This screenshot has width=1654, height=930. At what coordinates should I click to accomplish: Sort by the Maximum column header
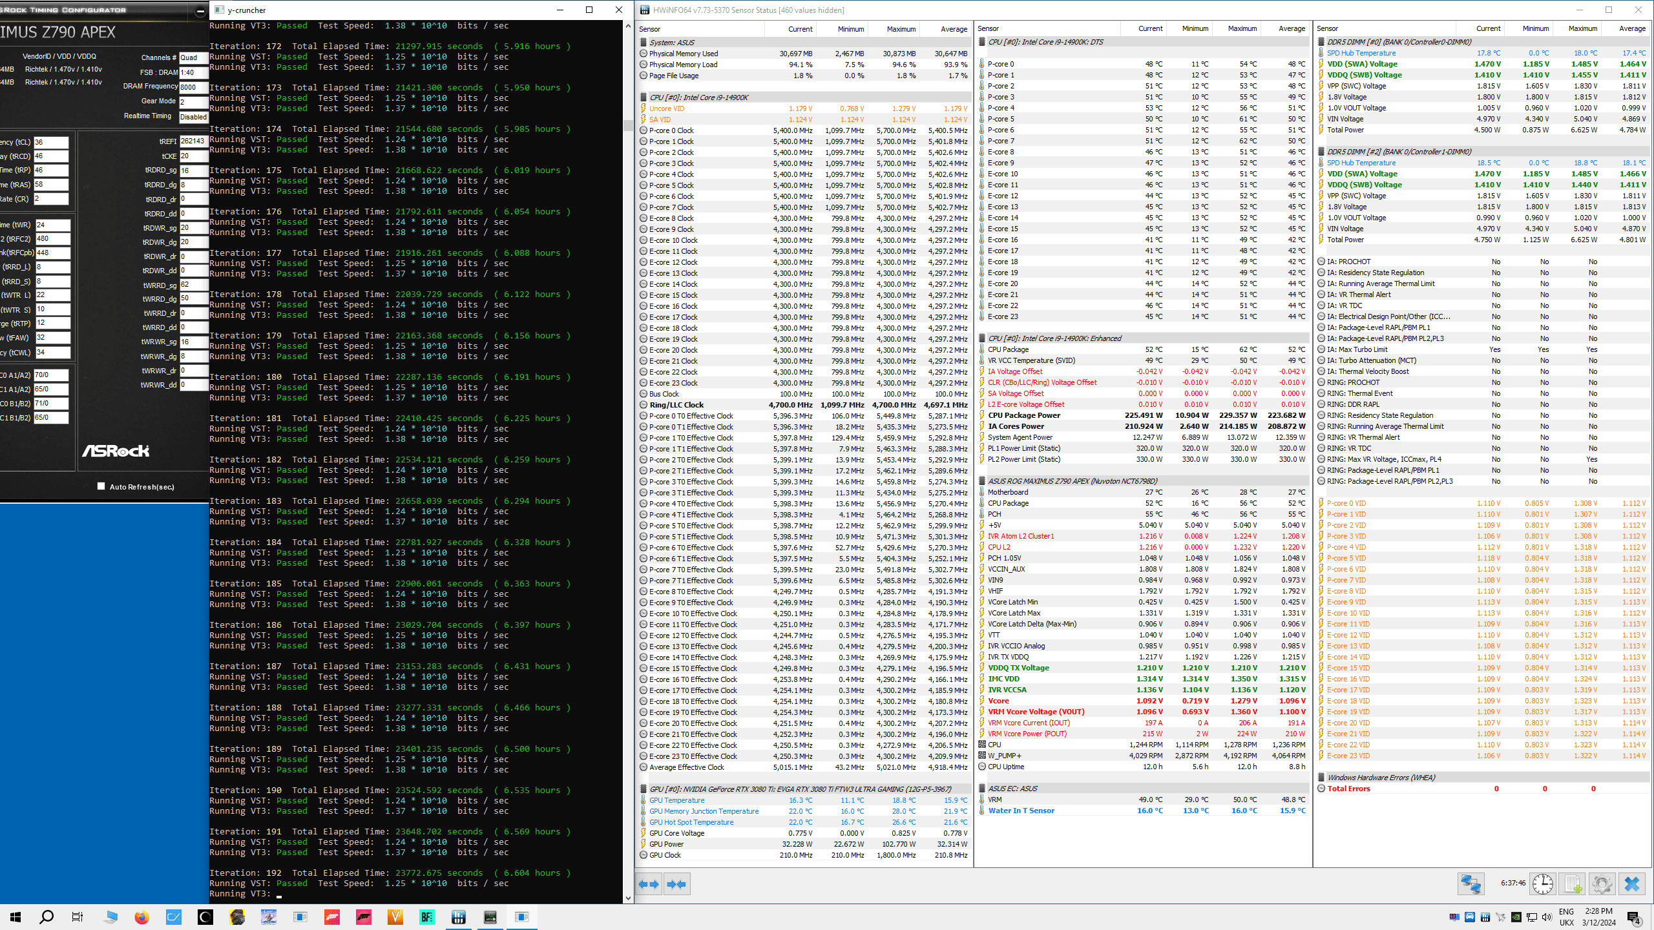(x=901, y=29)
